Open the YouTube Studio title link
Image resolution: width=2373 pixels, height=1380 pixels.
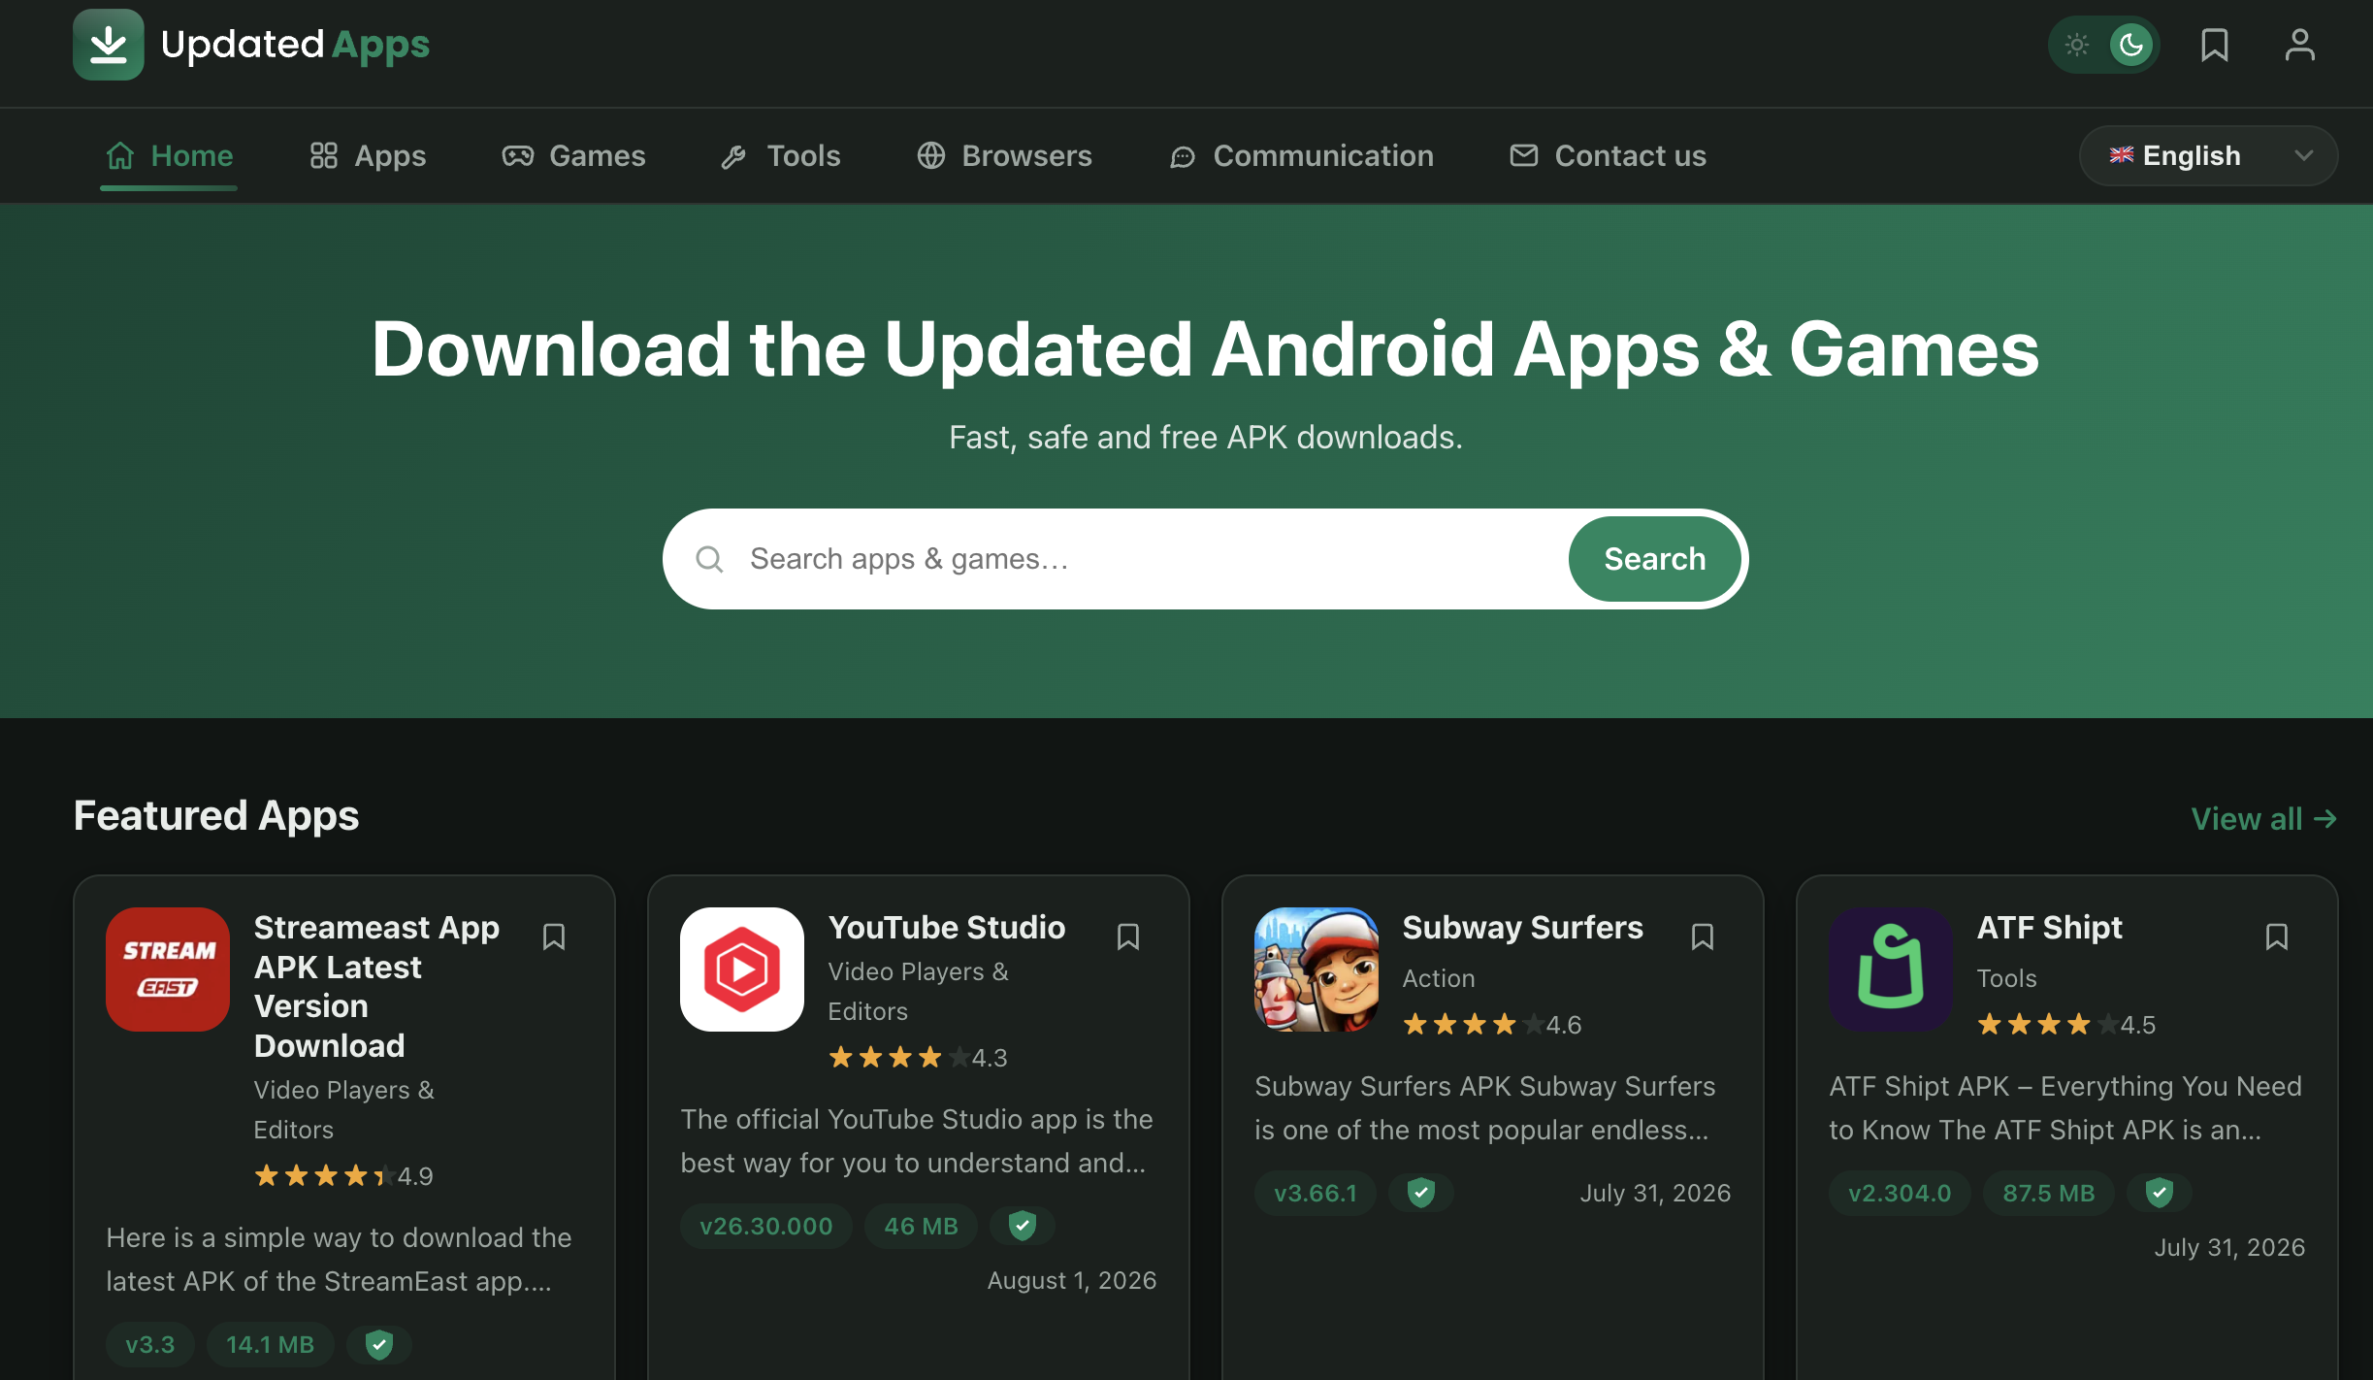(x=947, y=928)
